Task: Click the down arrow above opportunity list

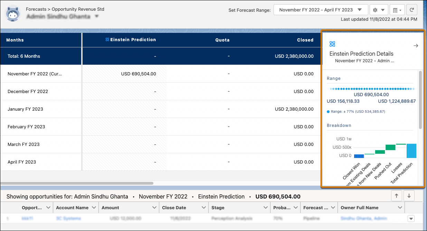Action: pos(409,196)
